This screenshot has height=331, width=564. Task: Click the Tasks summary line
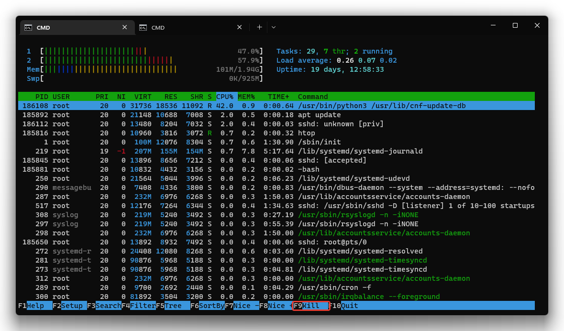coord(334,51)
